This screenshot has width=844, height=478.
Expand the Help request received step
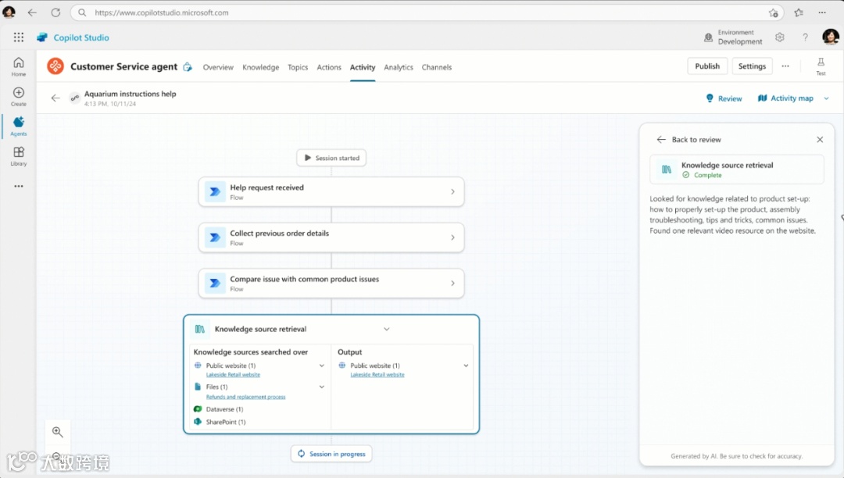[x=452, y=191]
